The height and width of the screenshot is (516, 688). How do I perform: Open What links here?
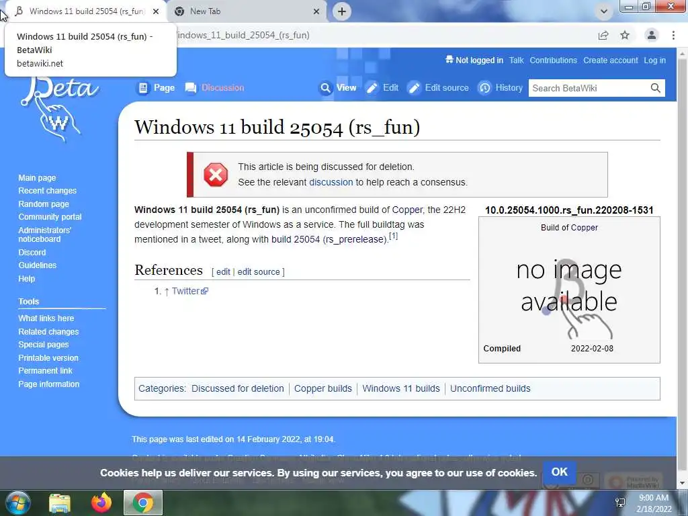(46, 318)
